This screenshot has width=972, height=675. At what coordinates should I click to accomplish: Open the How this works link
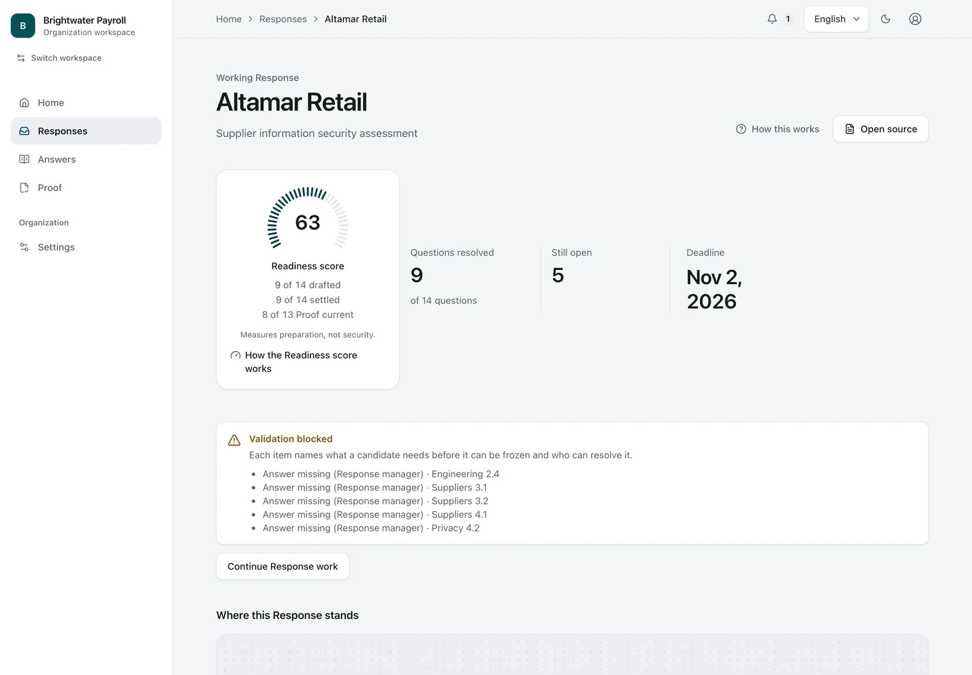point(778,129)
